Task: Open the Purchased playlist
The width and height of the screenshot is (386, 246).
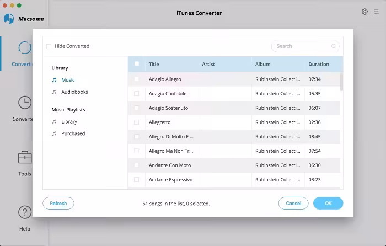Action: [73, 133]
